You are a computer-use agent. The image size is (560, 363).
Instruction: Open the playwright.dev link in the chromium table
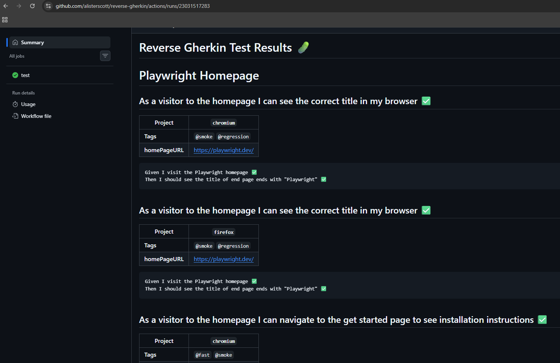point(223,150)
